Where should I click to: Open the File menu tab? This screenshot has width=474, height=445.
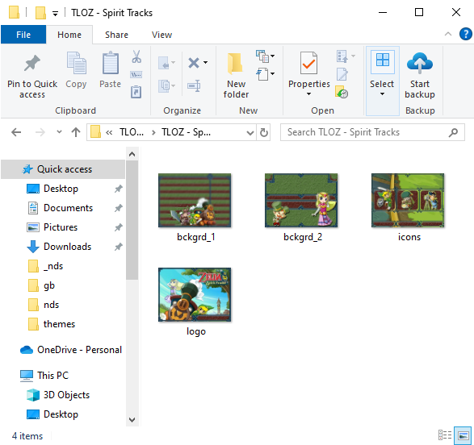tap(23, 35)
